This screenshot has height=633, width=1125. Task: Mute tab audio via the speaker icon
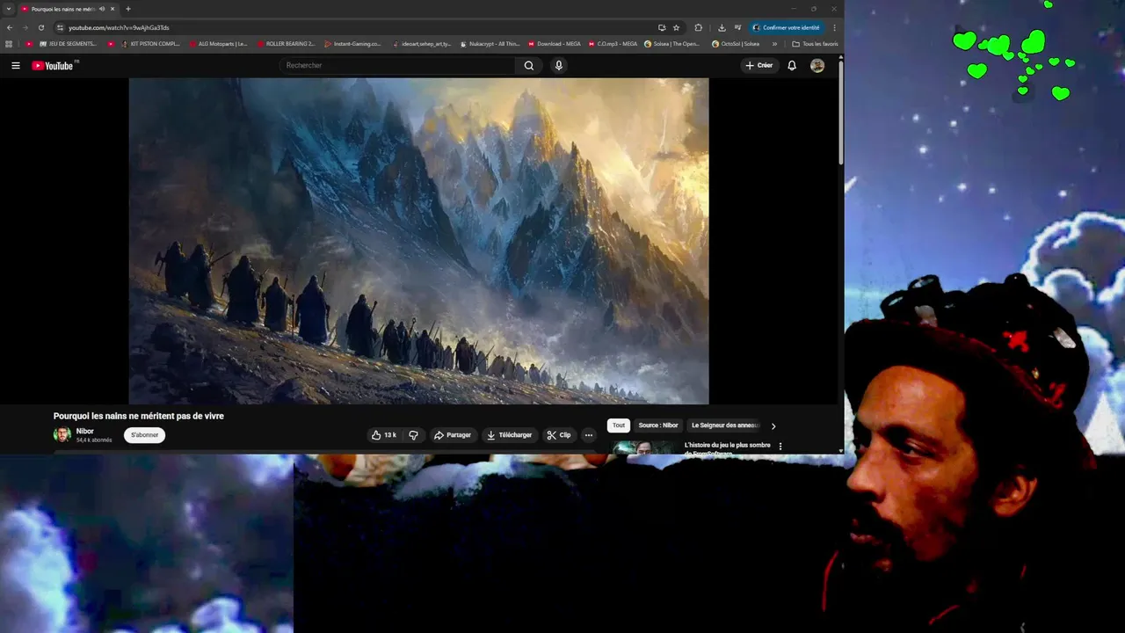[102, 9]
